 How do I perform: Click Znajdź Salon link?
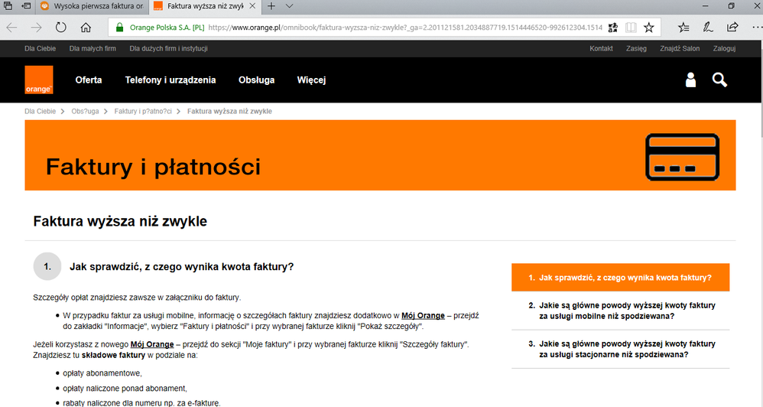(x=680, y=49)
